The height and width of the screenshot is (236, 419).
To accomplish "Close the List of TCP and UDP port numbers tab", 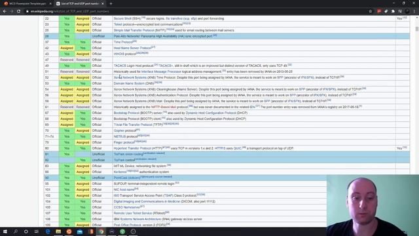I will tap(103, 4).
